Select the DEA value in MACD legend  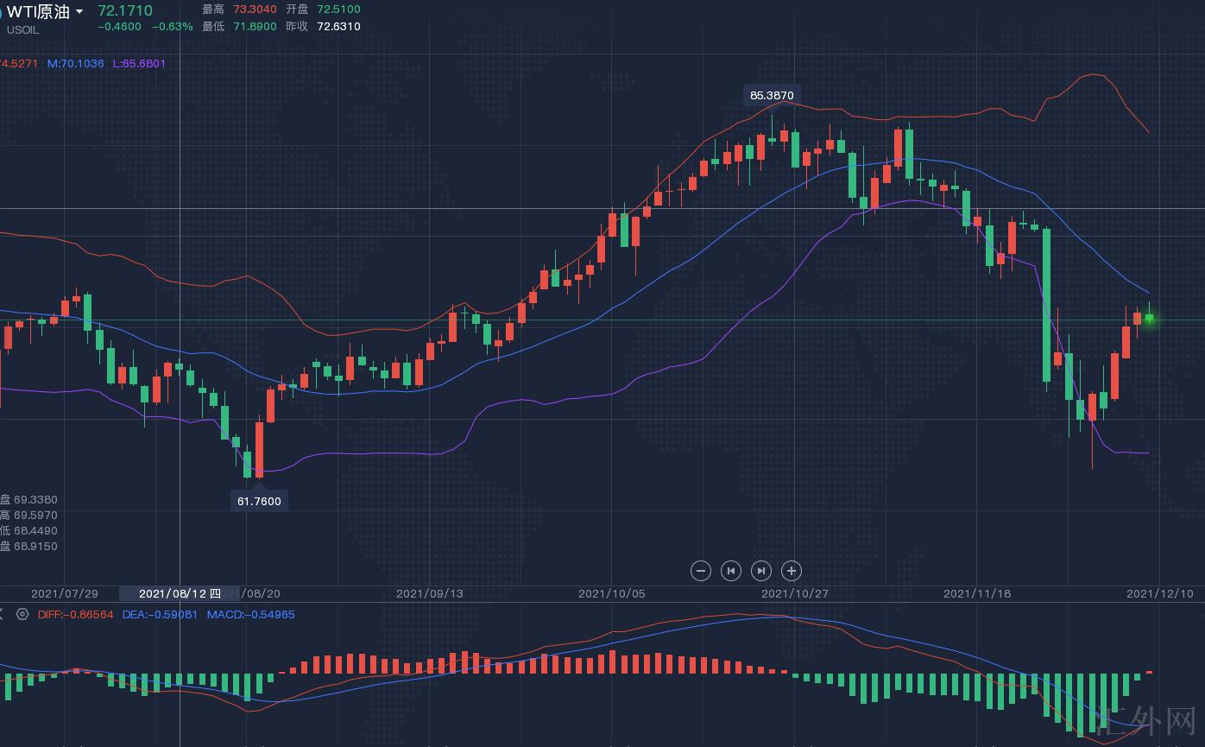click(160, 615)
